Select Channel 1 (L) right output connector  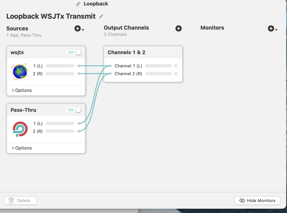pos(176,66)
